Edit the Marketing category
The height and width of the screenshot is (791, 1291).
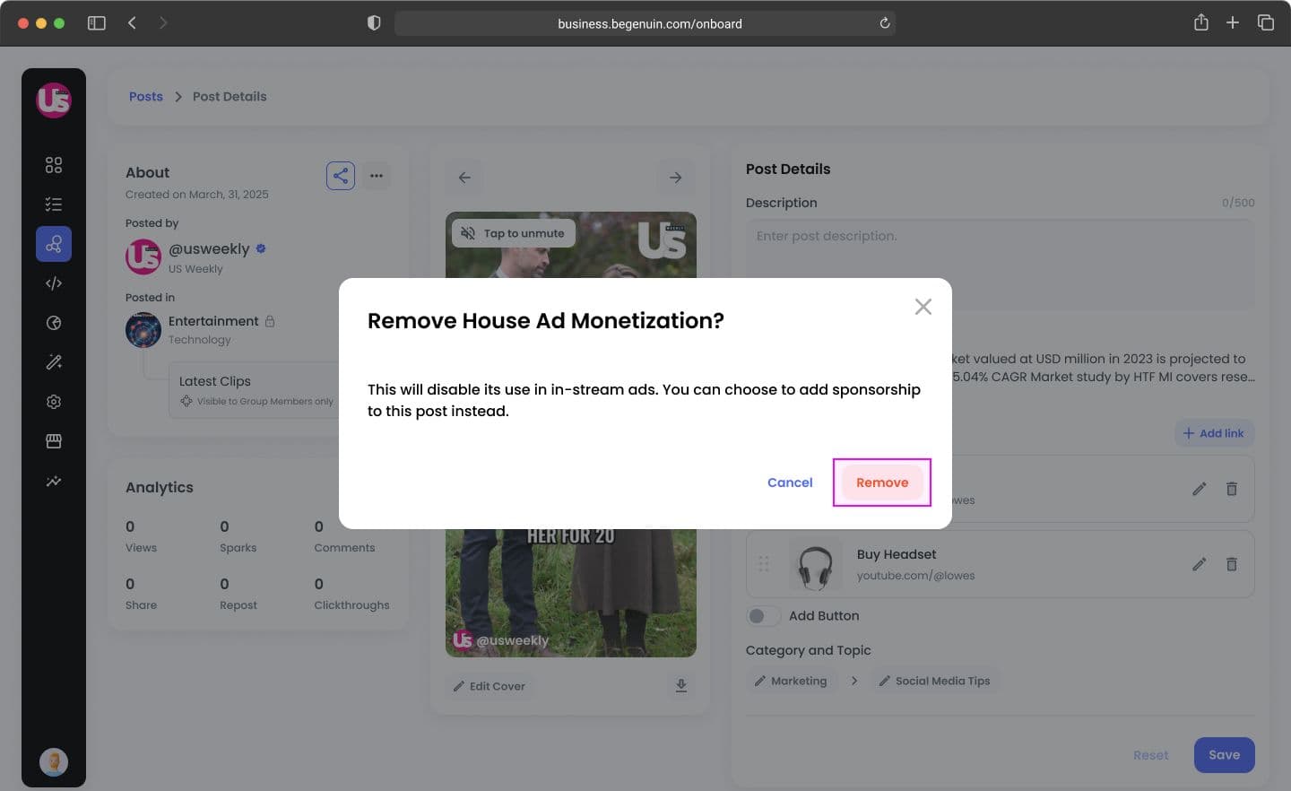pyautogui.click(x=791, y=681)
